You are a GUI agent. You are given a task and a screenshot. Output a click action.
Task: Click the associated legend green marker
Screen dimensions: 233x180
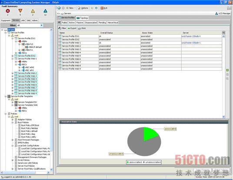tap(128, 162)
